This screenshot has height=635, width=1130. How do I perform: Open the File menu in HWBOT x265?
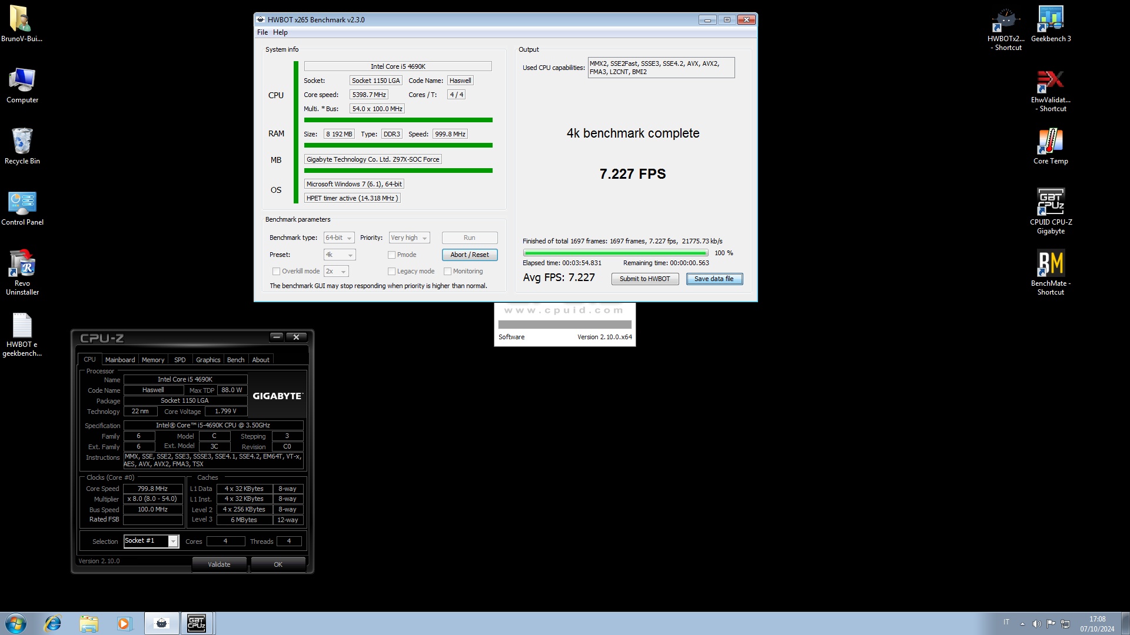(262, 32)
